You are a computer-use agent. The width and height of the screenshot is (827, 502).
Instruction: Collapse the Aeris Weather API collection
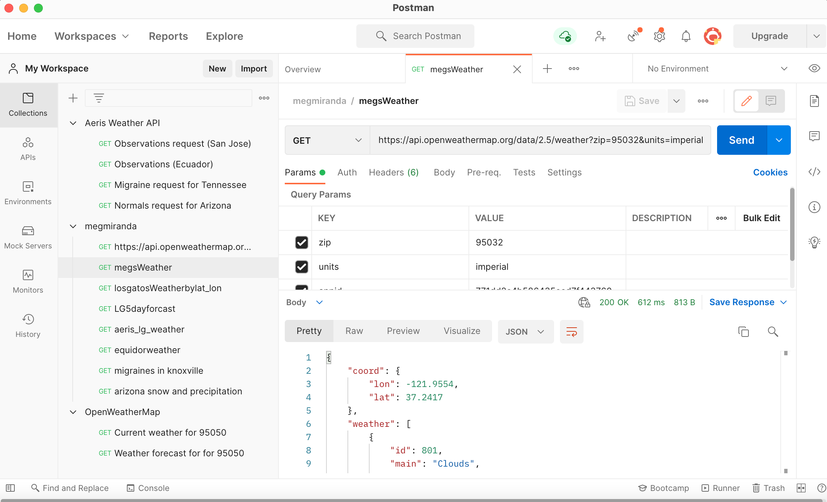pos(73,123)
